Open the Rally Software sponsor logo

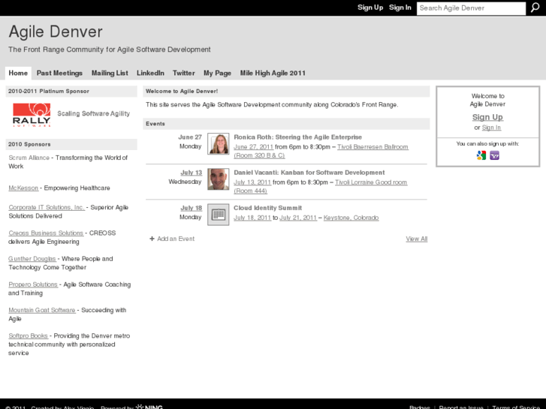pos(32,115)
